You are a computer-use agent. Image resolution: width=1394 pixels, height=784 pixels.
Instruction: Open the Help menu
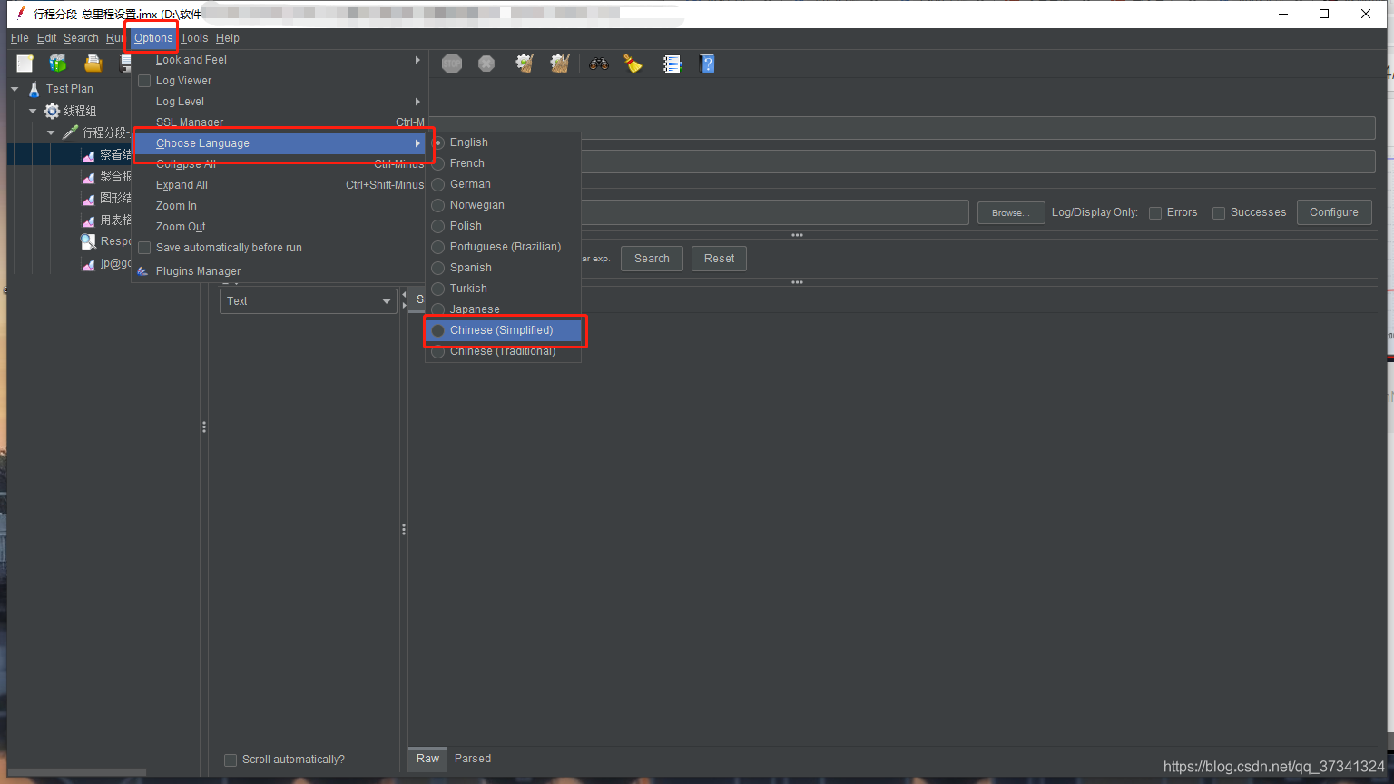click(x=228, y=38)
